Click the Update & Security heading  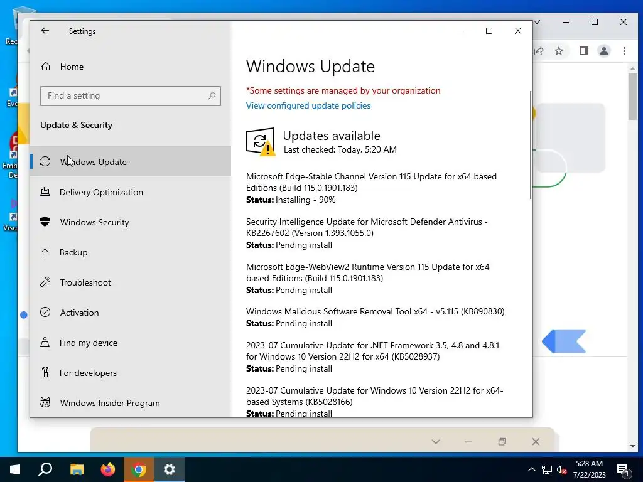(76, 125)
